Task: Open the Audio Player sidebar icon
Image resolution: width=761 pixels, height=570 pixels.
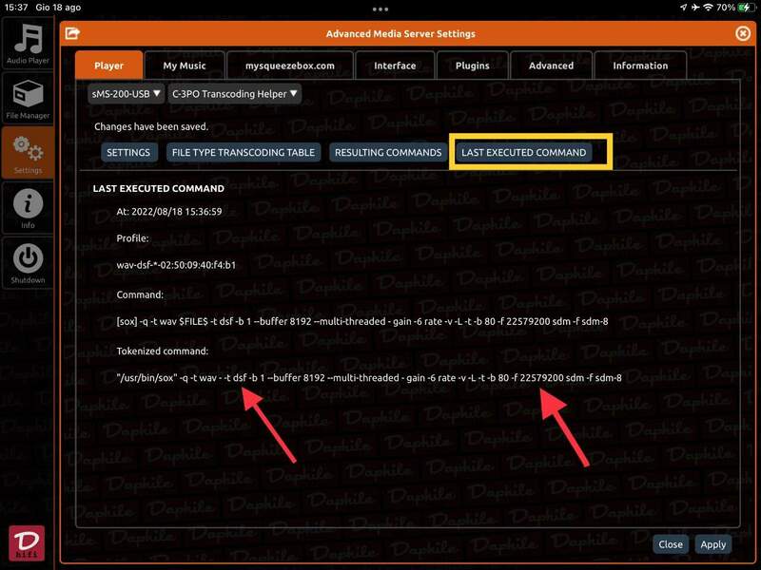Action: point(28,45)
